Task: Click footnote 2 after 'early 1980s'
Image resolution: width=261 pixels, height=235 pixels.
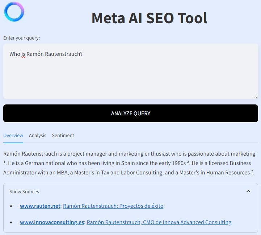Action: (188, 162)
